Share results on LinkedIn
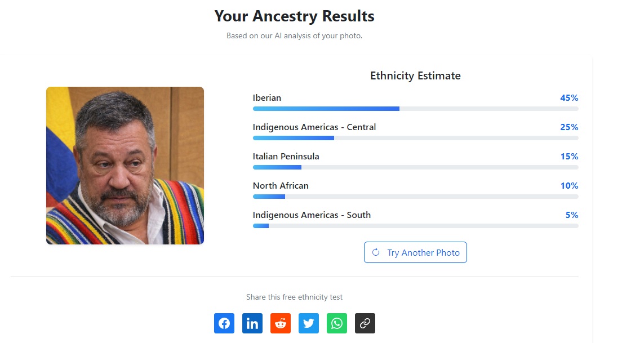This screenshot has width=622, height=343. tap(252, 323)
